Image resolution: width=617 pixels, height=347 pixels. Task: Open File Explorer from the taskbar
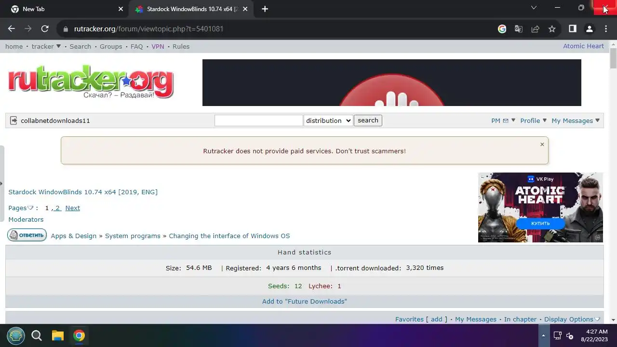[58, 335]
